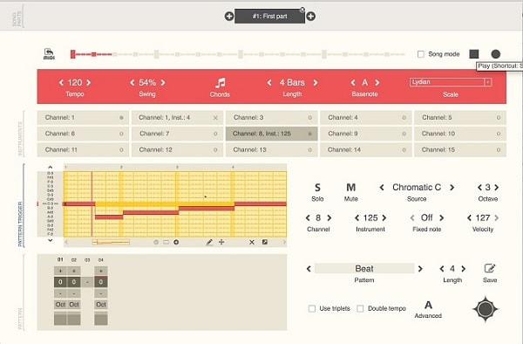Extend the length beyond 4 Bars
This screenshot has width=523, height=344.
[x=316, y=82]
